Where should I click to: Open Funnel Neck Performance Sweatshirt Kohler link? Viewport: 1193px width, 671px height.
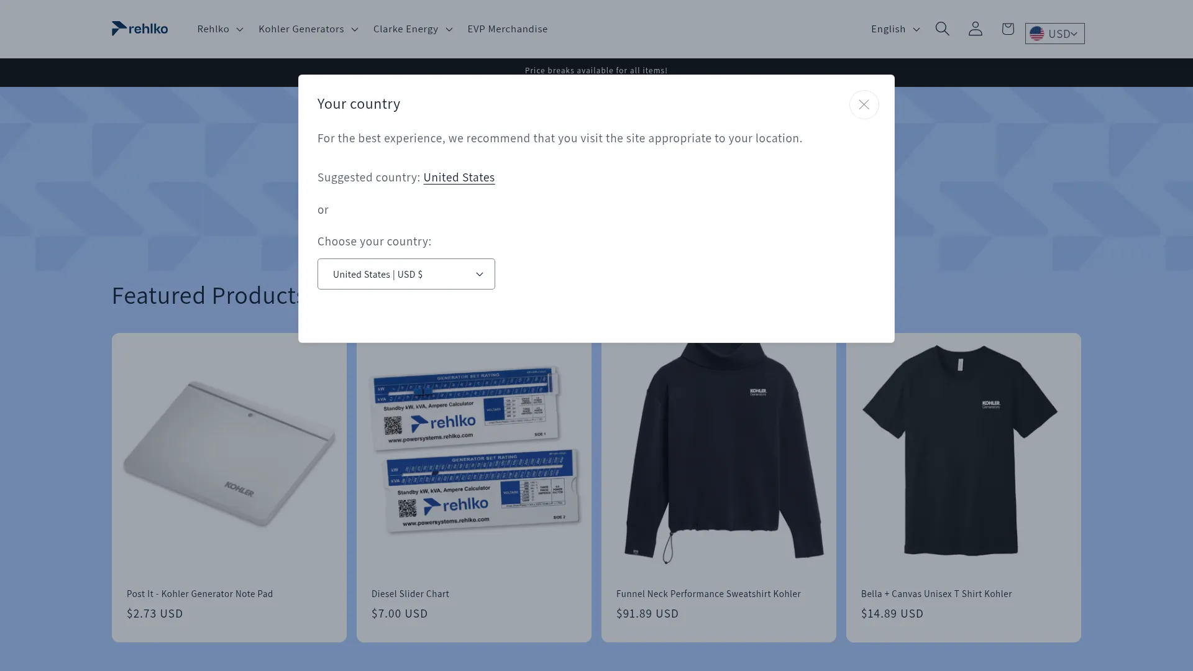[x=708, y=594]
